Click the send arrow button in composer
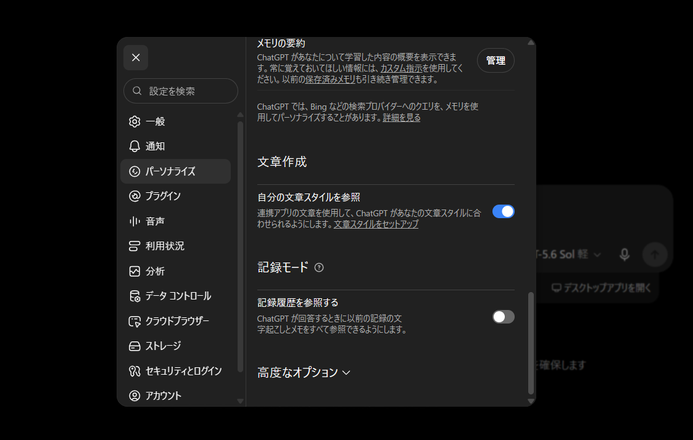 655,255
